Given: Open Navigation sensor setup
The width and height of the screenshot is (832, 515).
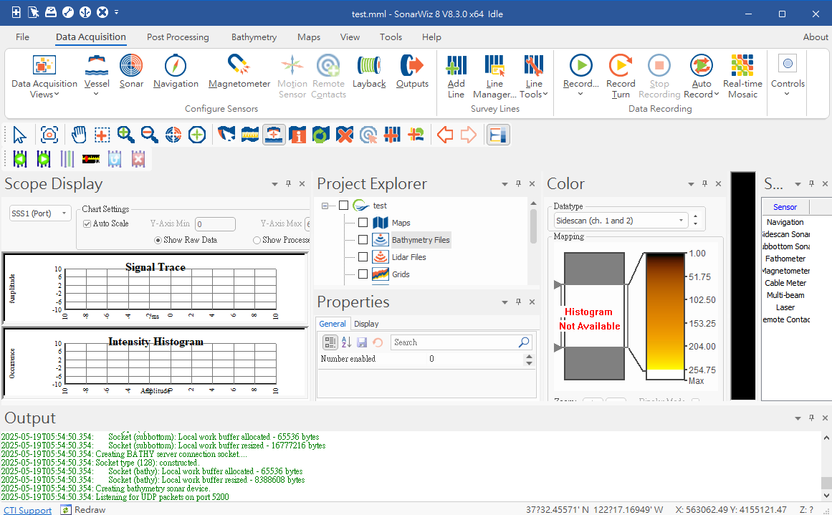Looking at the screenshot, I should pos(176,71).
